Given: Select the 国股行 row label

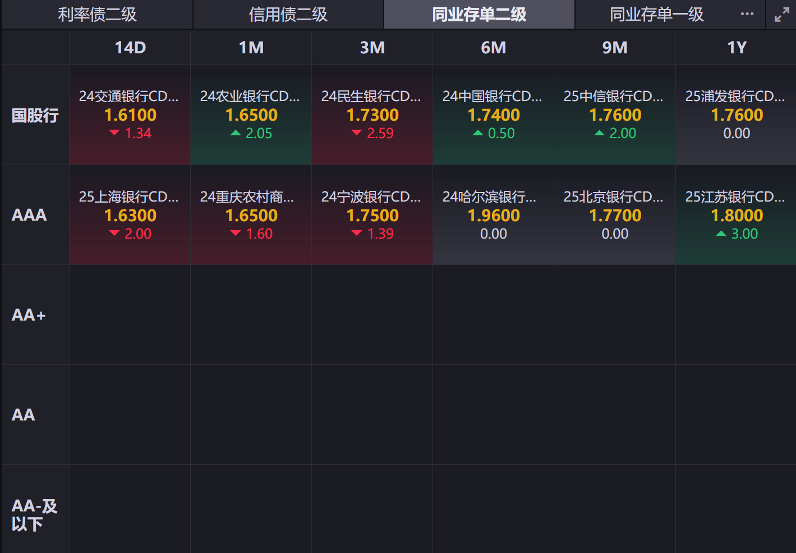Looking at the screenshot, I should click(x=35, y=116).
